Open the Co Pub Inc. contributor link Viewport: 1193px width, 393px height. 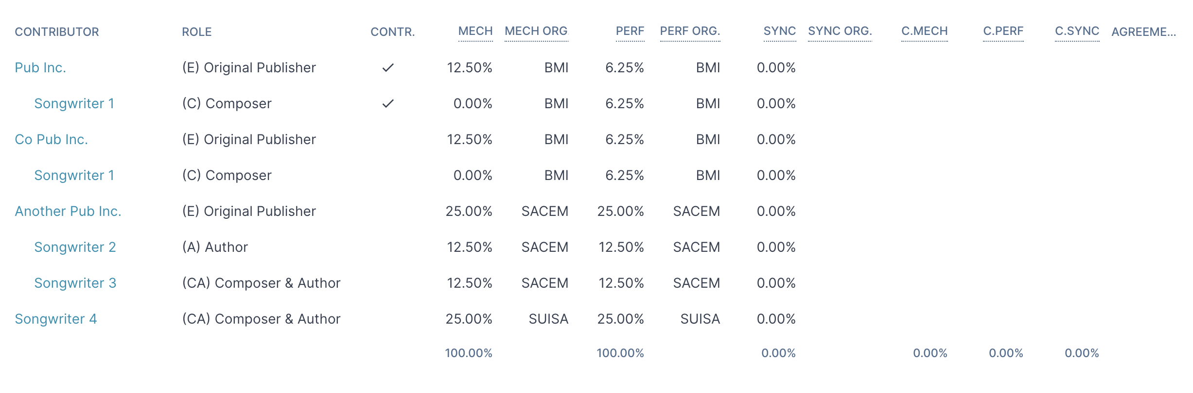coord(52,140)
